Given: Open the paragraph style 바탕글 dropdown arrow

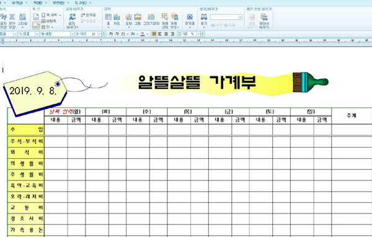Looking at the screenshot, I should (15, 34).
